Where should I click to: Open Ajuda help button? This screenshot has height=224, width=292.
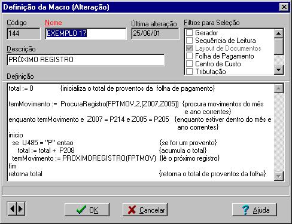254,210
